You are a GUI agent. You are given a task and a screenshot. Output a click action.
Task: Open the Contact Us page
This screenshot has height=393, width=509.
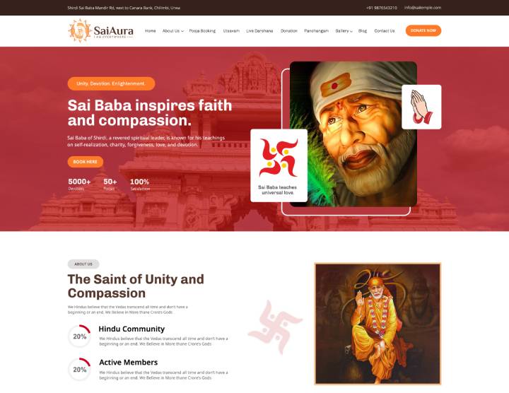coord(385,31)
